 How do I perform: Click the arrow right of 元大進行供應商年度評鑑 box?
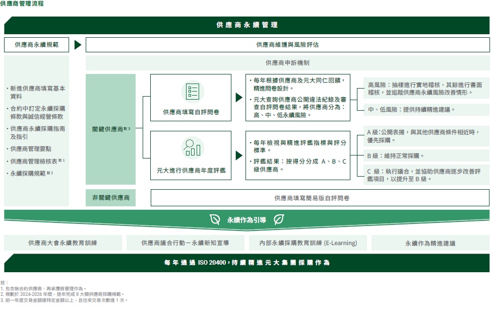coord(239,155)
